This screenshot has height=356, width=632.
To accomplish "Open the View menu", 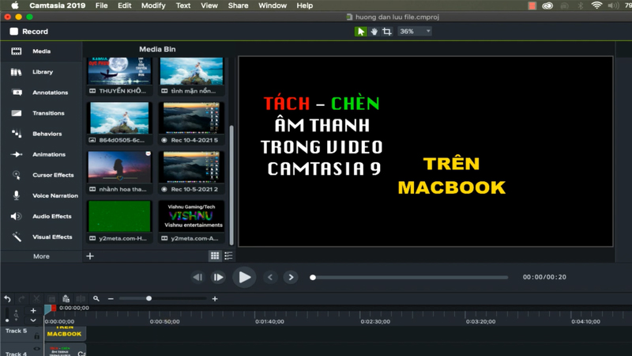I will click(209, 6).
